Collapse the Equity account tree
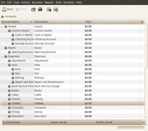148x131 pixels. tap(2, 48)
